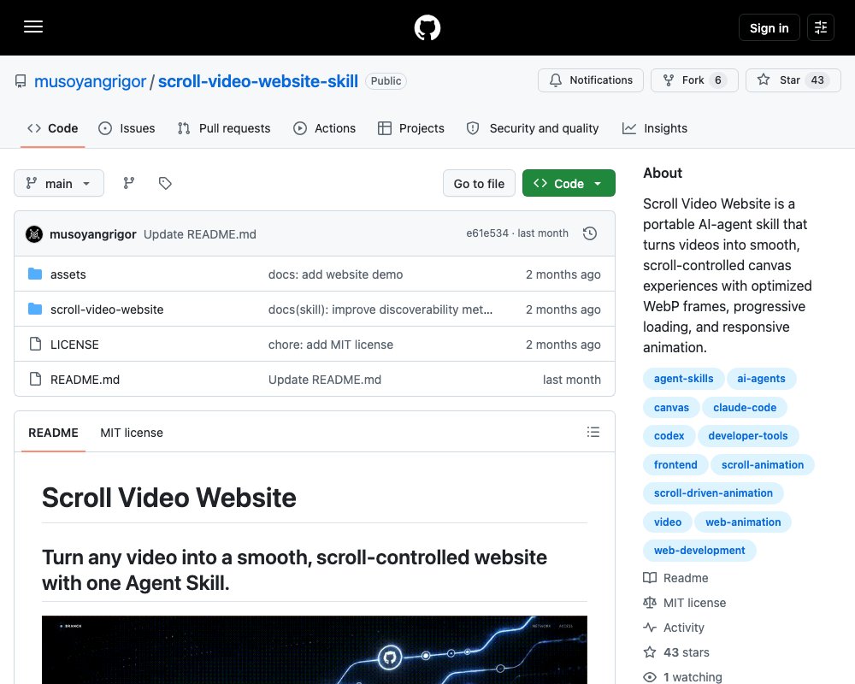Open the Actions tab

(x=324, y=128)
